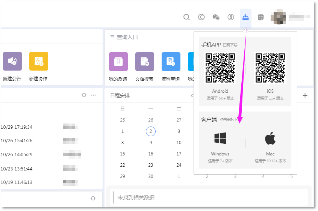Click the 文档搜索 label
318x211 pixels.
tap(144, 79)
